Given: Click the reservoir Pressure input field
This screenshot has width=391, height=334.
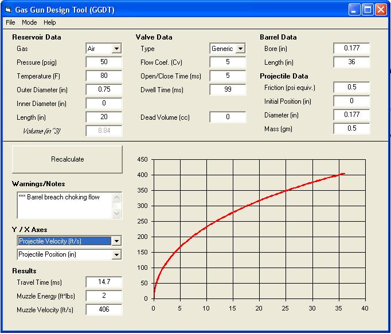Looking at the screenshot, I should 104,62.
